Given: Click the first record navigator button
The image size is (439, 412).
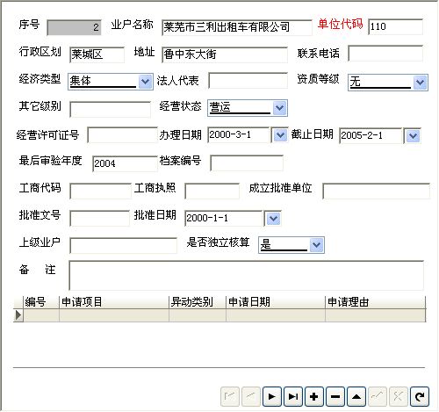Looking at the screenshot, I should pyautogui.click(x=230, y=396).
